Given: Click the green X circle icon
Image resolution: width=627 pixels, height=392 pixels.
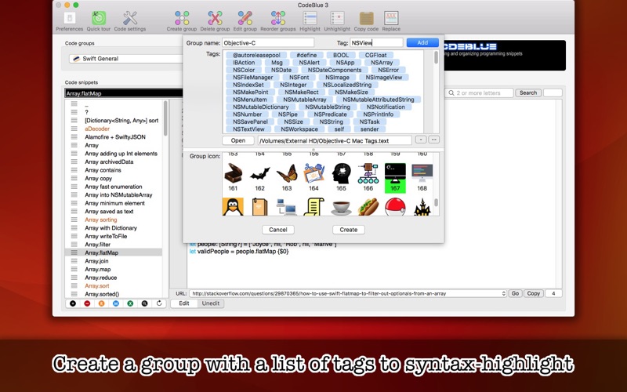Looking at the screenshot, I should 130,303.
